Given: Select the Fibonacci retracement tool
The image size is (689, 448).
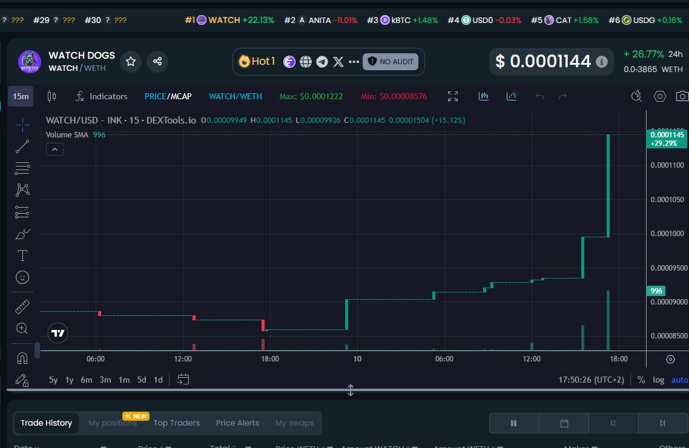Looking at the screenshot, I should (x=22, y=168).
